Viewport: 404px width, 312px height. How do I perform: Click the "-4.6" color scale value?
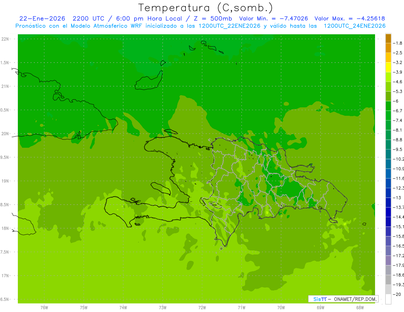[398, 82]
